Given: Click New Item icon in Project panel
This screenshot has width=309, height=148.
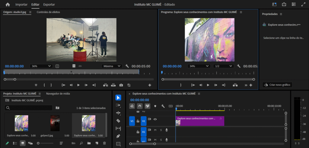Looking at the screenshot, I should point(97,143).
